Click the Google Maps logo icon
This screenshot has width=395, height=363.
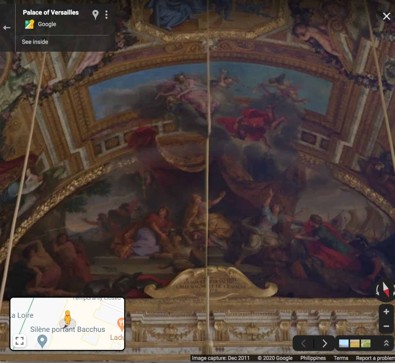coord(29,24)
